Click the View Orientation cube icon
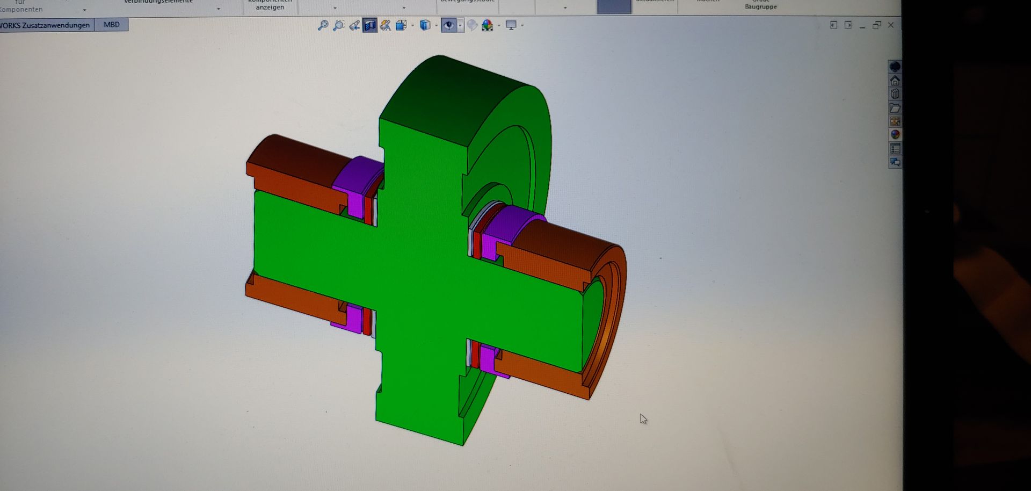The height and width of the screenshot is (491, 1031). 401,25
